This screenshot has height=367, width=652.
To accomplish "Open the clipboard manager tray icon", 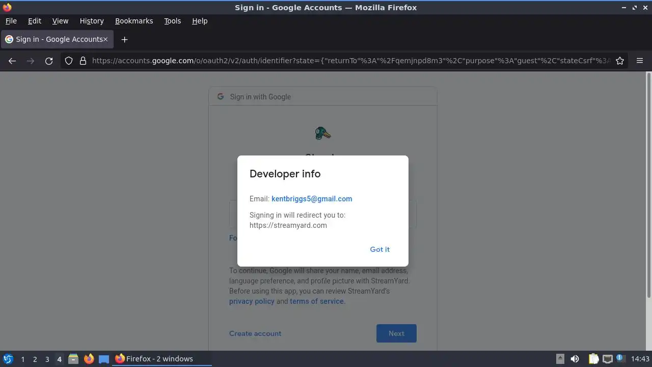I will pyautogui.click(x=593, y=359).
